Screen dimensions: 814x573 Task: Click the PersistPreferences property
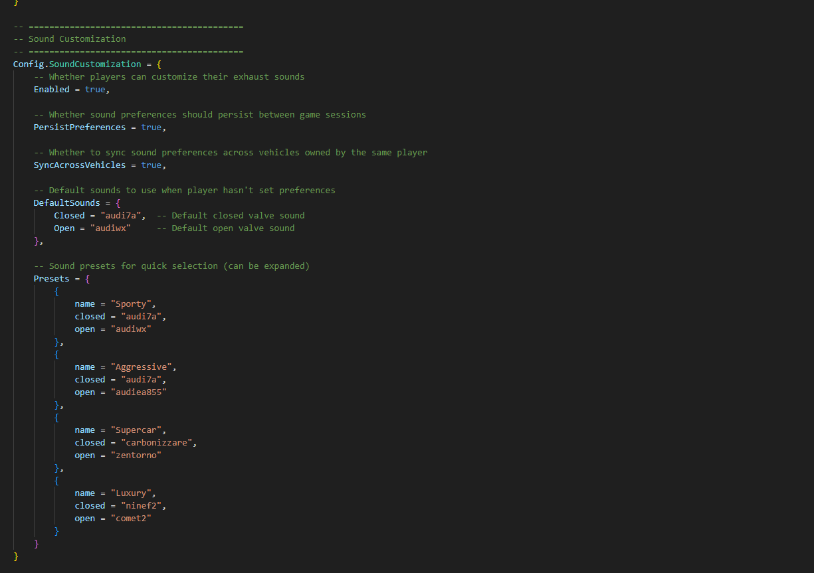pos(79,127)
